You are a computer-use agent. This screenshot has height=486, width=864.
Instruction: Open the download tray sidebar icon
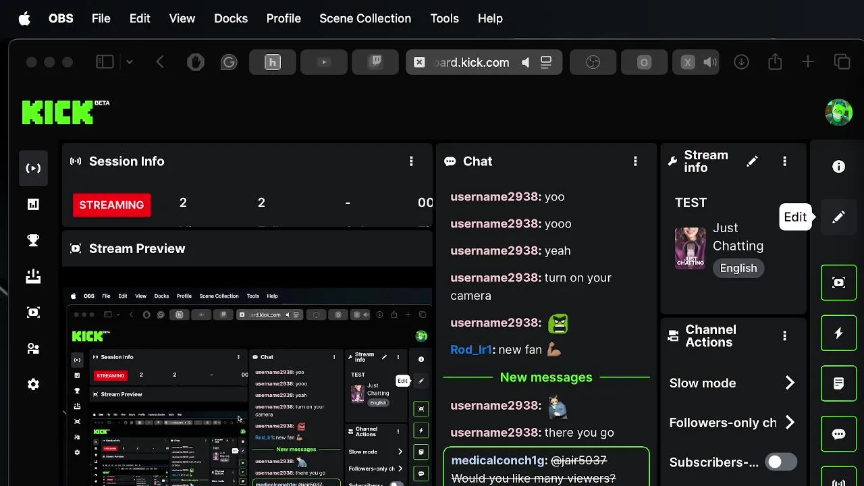coord(33,276)
